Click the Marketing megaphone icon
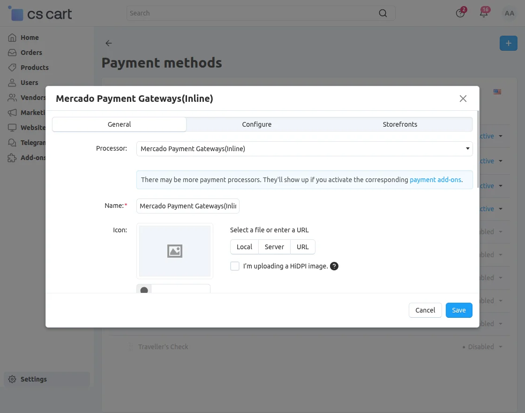 pos(12,113)
